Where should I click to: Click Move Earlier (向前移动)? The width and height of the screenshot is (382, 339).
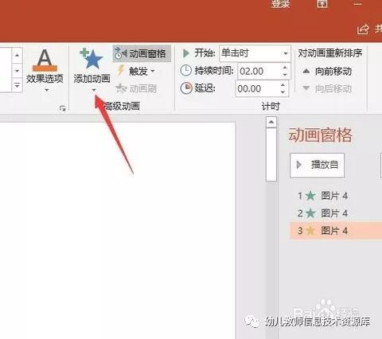pyautogui.click(x=327, y=71)
